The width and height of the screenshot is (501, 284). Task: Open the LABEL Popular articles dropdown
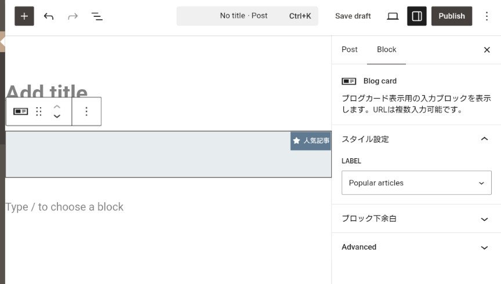(x=416, y=183)
